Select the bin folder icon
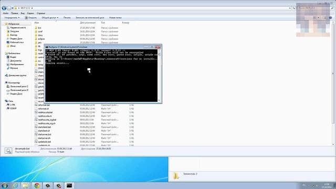 [x=36, y=28]
